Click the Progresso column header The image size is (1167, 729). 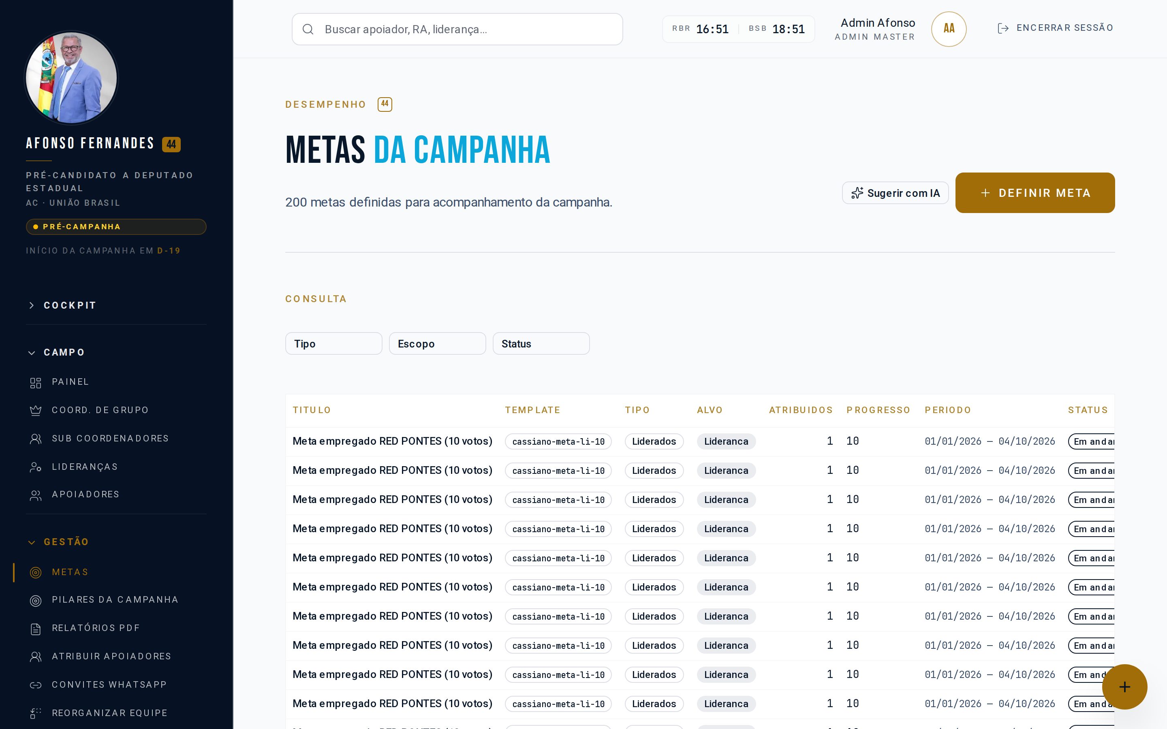878,410
